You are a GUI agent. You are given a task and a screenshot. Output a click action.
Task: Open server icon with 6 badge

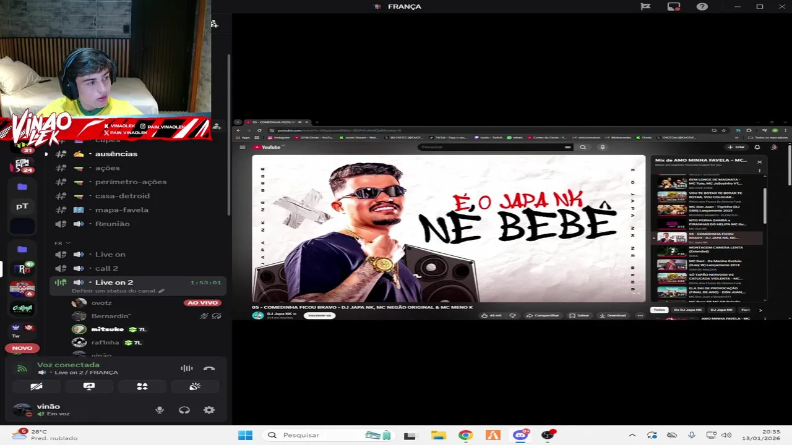(x=22, y=289)
